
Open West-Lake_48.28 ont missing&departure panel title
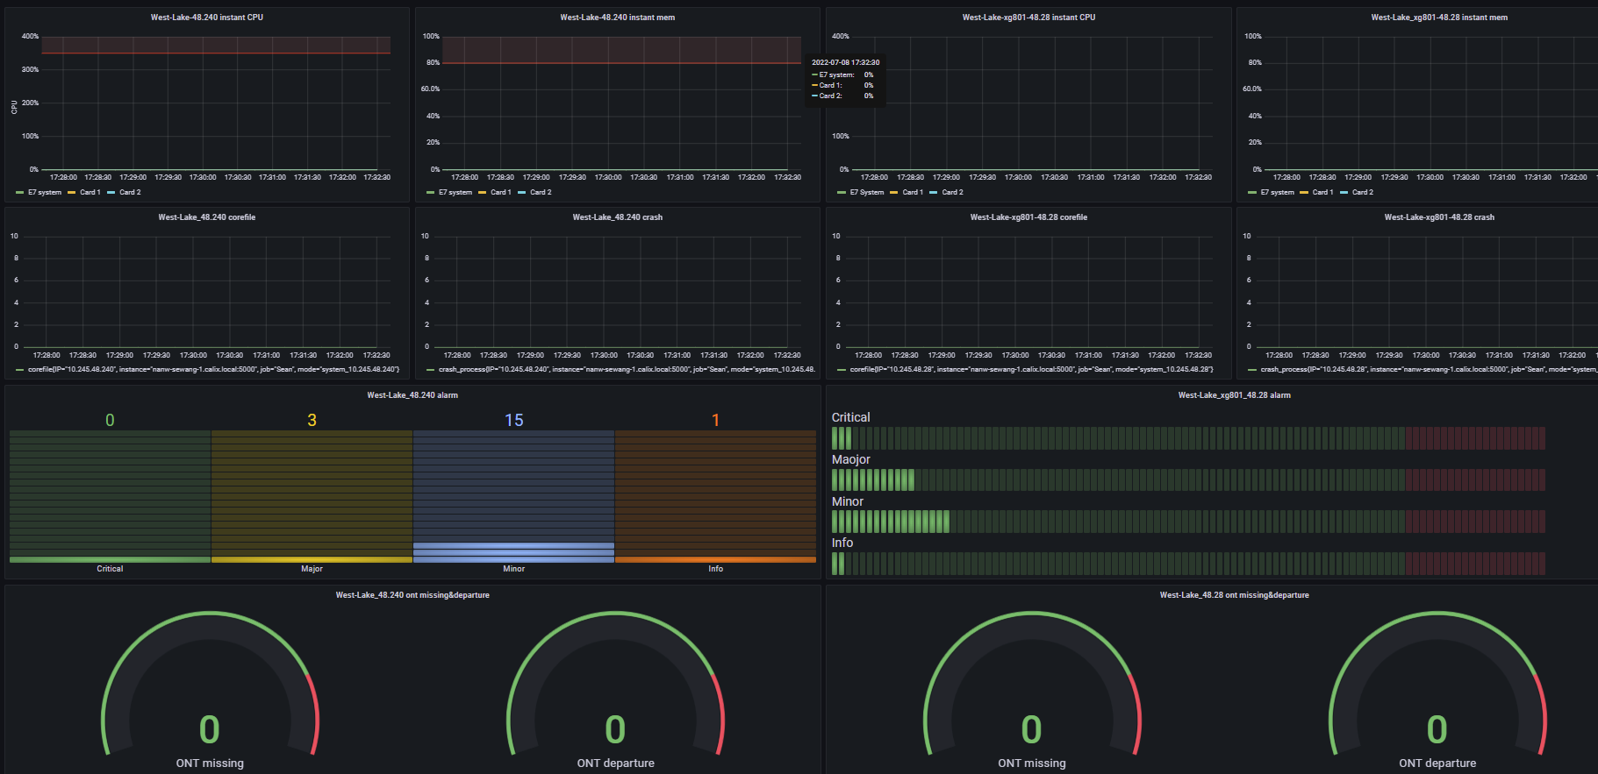coord(1234,595)
